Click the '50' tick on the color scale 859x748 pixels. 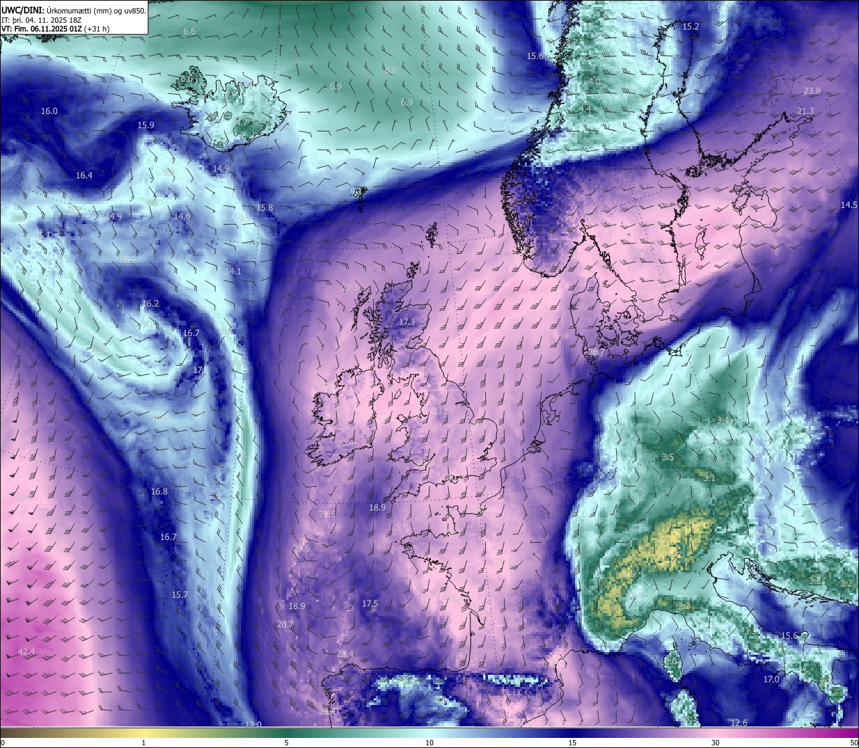click(854, 743)
